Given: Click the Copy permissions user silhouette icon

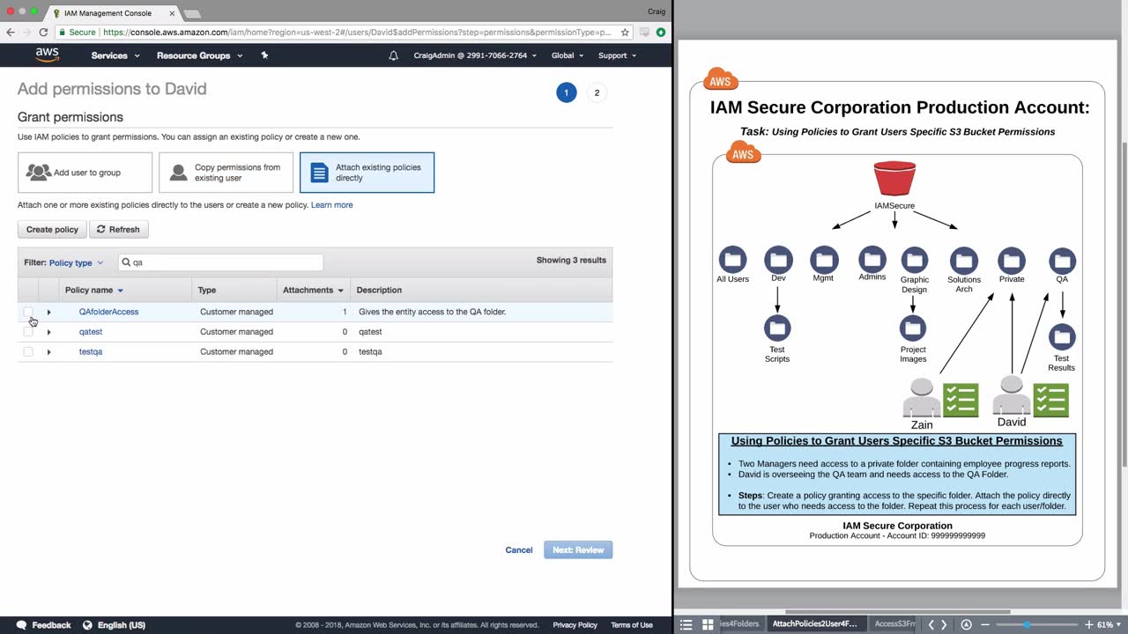Looking at the screenshot, I should pos(179,173).
